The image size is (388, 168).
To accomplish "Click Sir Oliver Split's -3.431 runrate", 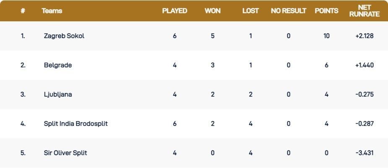I will tap(364, 153).
